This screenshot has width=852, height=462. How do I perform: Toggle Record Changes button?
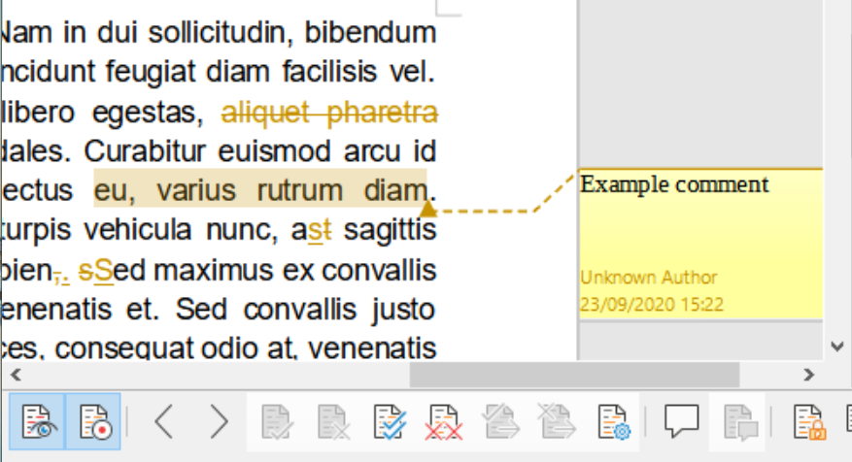tap(93, 422)
